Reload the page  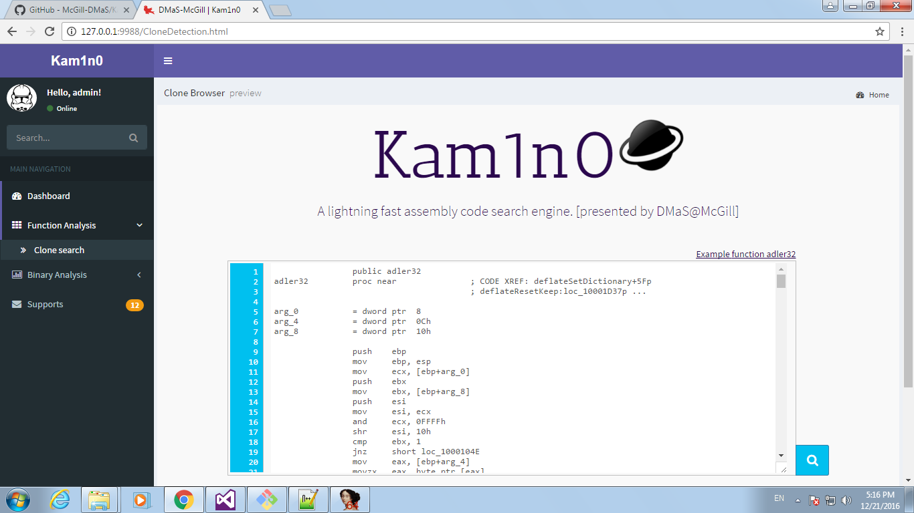pyautogui.click(x=50, y=31)
